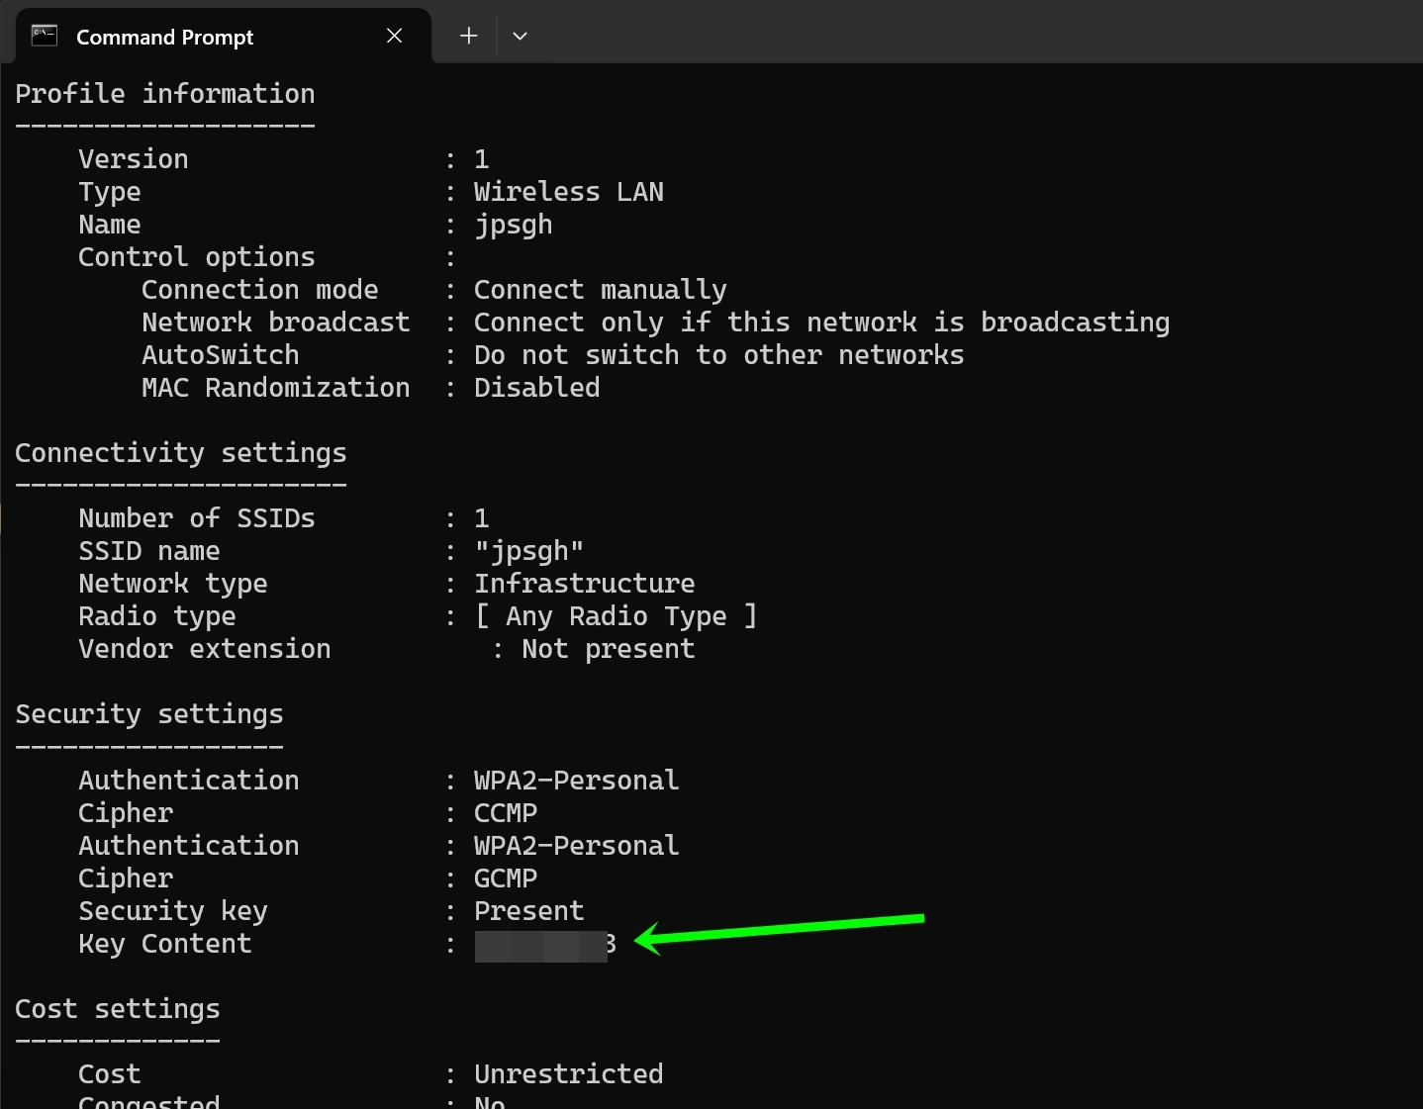
Task: Click the 'Connect manually' connection mode text
Action: click(601, 289)
